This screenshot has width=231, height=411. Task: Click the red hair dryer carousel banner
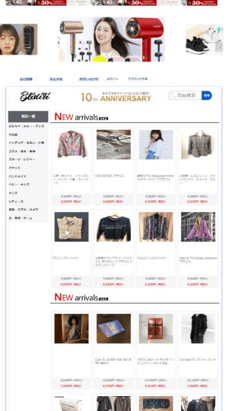(112, 39)
